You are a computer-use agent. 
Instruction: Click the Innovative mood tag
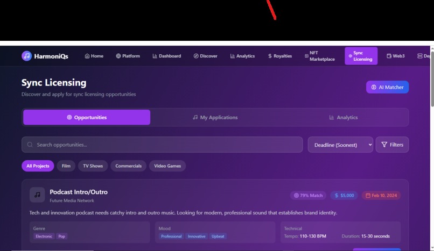[x=197, y=236]
